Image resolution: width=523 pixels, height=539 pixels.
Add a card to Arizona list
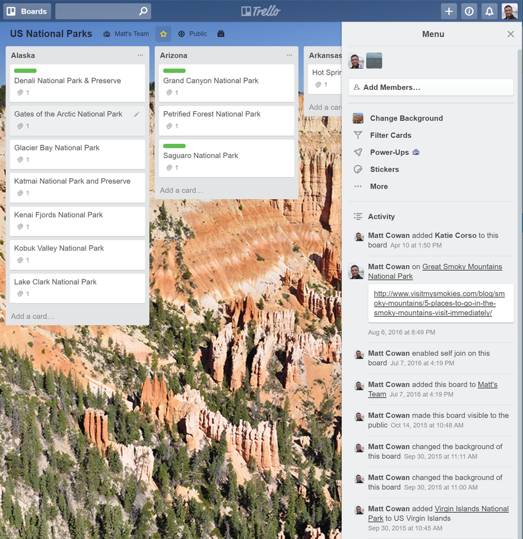pyautogui.click(x=181, y=190)
